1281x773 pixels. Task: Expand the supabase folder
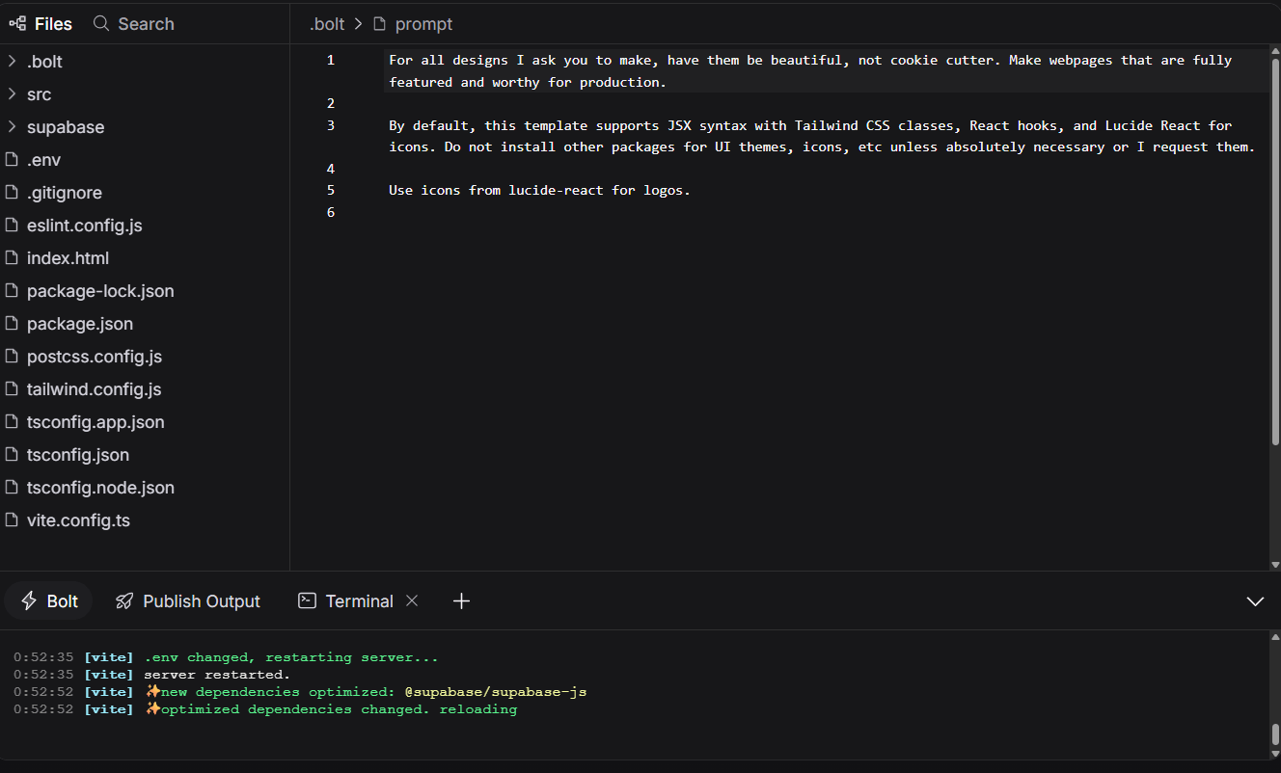(x=12, y=127)
